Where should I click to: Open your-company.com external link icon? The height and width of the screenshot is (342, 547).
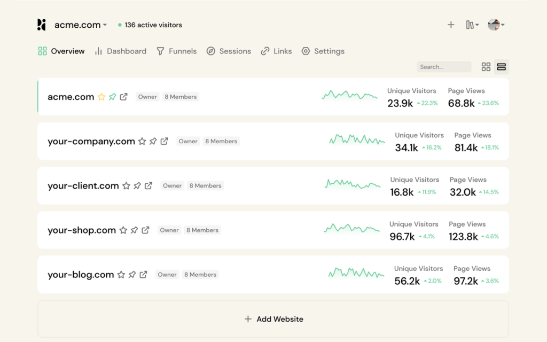click(x=165, y=141)
